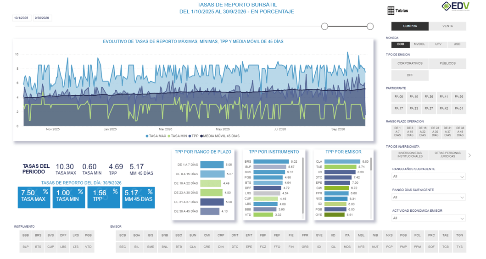
Task: Click TPP card showing 1.56
Action: click(104, 198)
